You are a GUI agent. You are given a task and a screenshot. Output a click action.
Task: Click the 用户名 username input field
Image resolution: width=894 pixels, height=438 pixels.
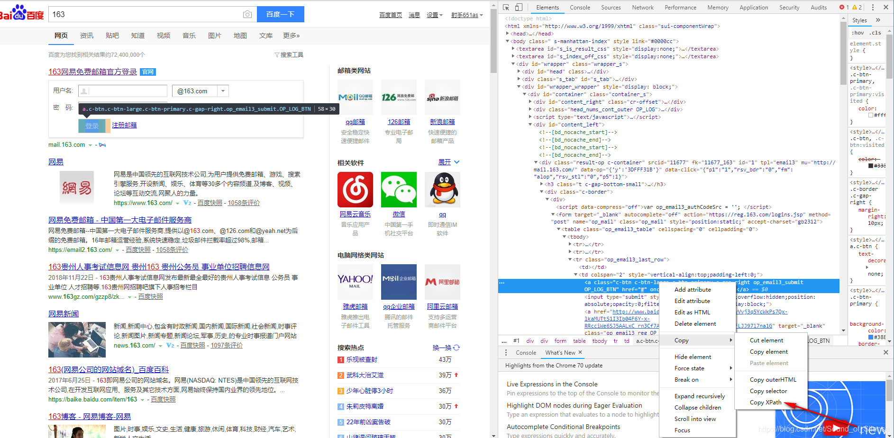[x=122, y=91]
